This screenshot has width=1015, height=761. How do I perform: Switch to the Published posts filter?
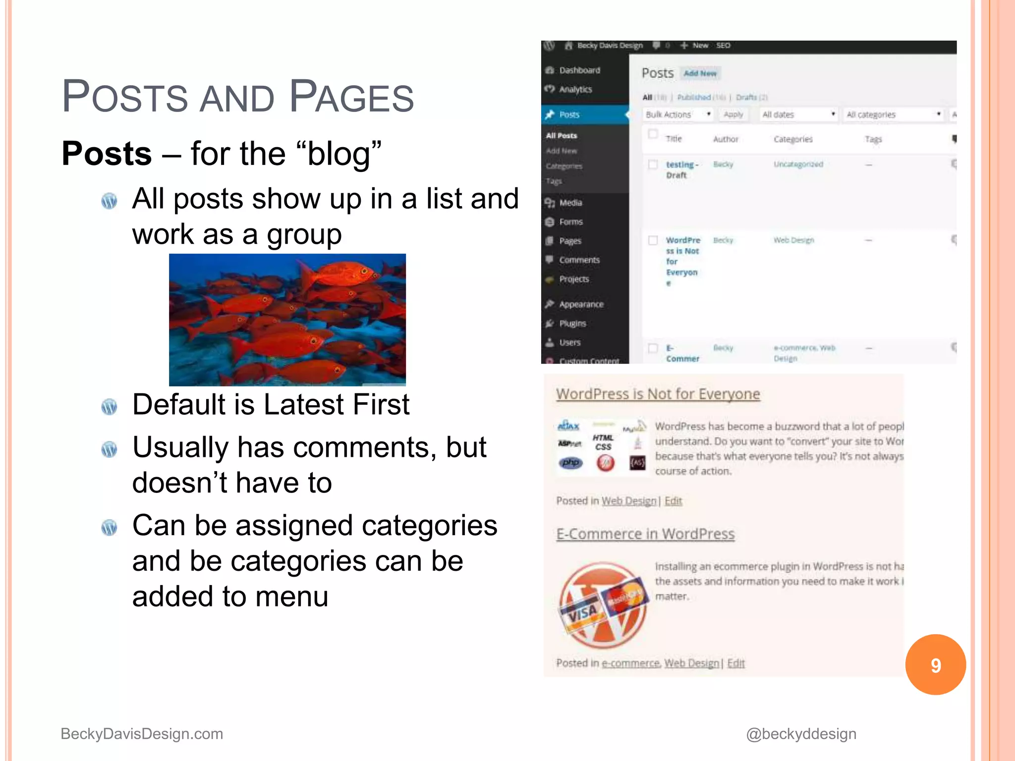tap(694, 97)
